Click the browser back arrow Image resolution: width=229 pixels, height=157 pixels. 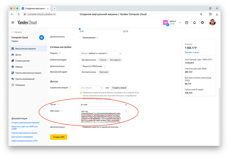pos(13,14)
